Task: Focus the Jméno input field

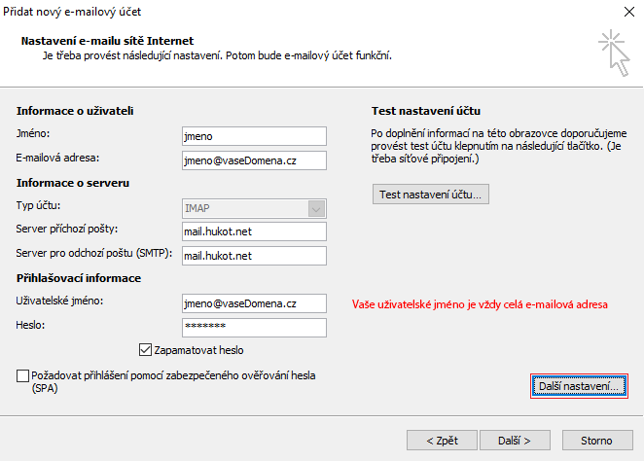Action: point(254,136)
